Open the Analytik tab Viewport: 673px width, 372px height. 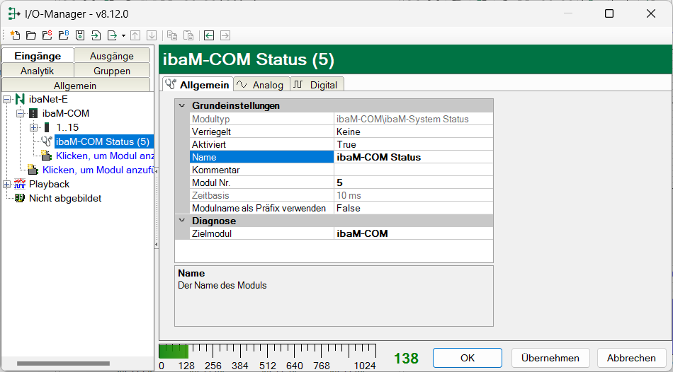[38, 71]
